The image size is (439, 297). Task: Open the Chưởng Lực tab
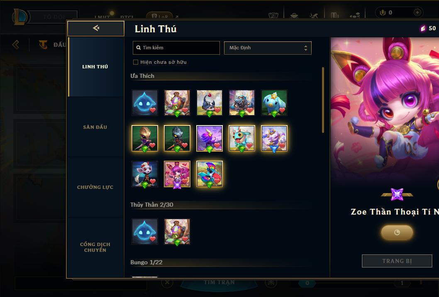(x=95, y=187)
